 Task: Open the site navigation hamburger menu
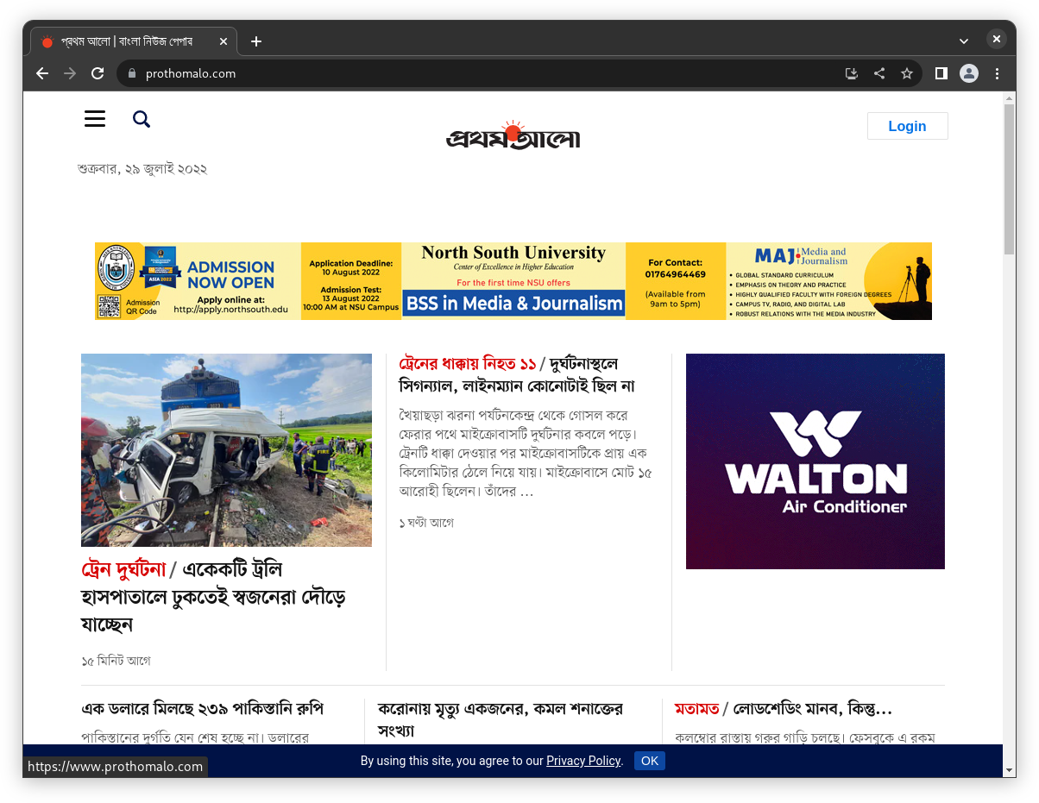pyautogui.click(x=94, y=118)
